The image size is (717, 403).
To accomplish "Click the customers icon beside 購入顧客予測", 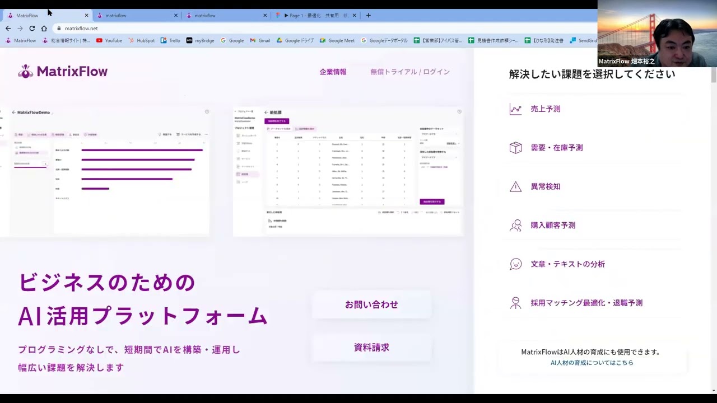I will [x=515, y=226].
